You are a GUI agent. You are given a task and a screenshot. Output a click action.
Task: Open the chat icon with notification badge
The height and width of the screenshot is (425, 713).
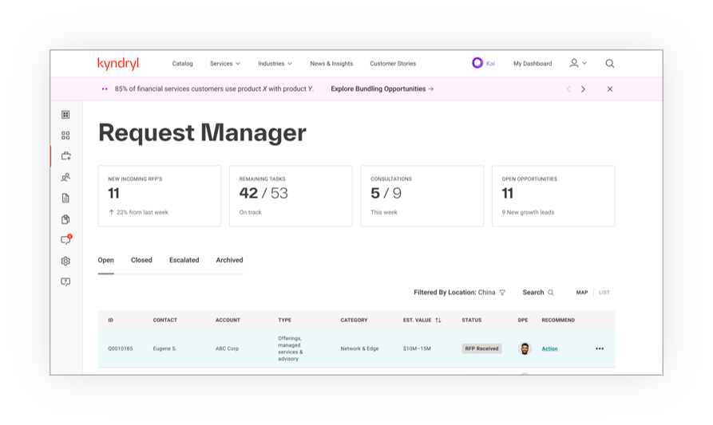[65, 240]
